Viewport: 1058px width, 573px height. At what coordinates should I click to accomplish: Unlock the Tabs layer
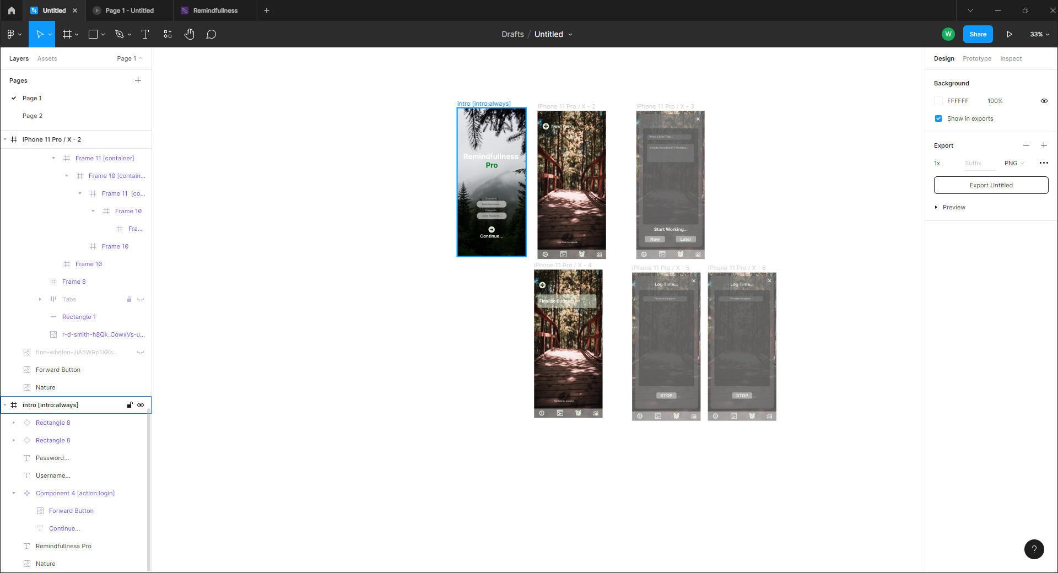point(129,300)
